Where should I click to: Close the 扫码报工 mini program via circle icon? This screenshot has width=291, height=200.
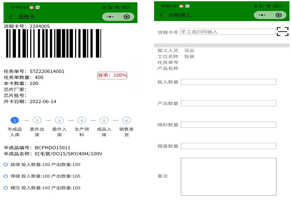(278, 15)
